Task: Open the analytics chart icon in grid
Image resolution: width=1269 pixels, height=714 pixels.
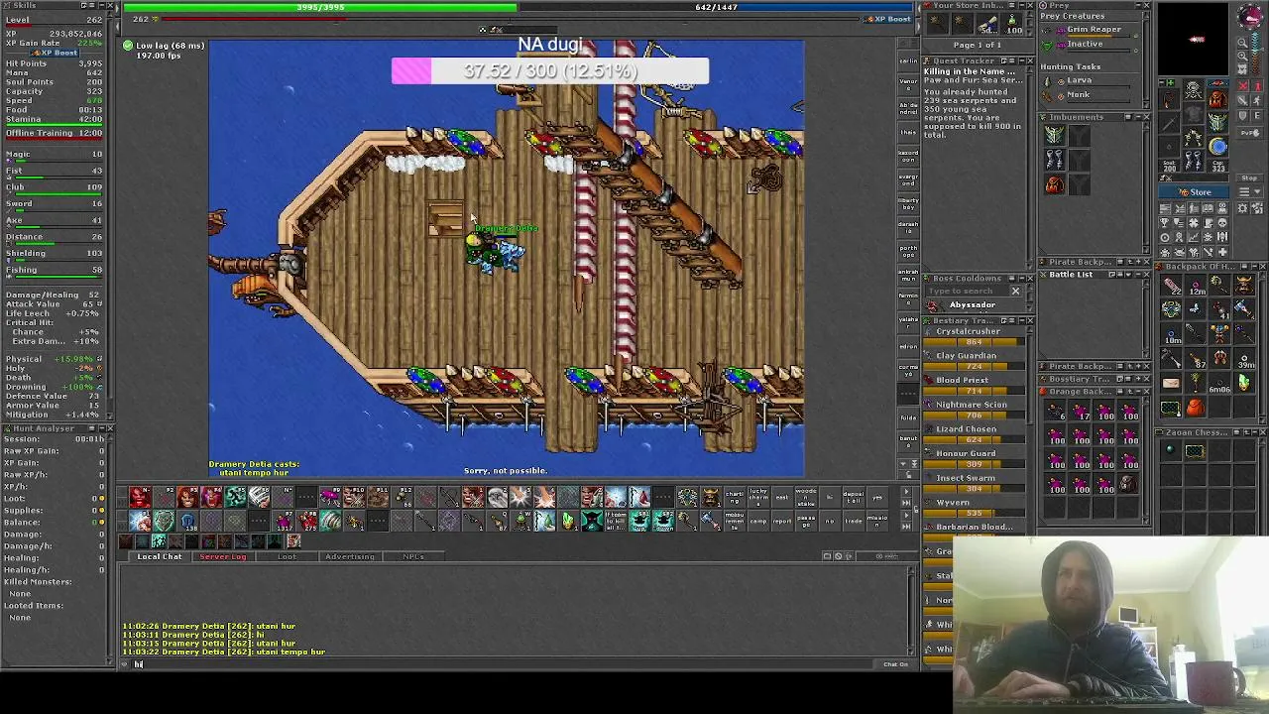Action: (1193, 236)
